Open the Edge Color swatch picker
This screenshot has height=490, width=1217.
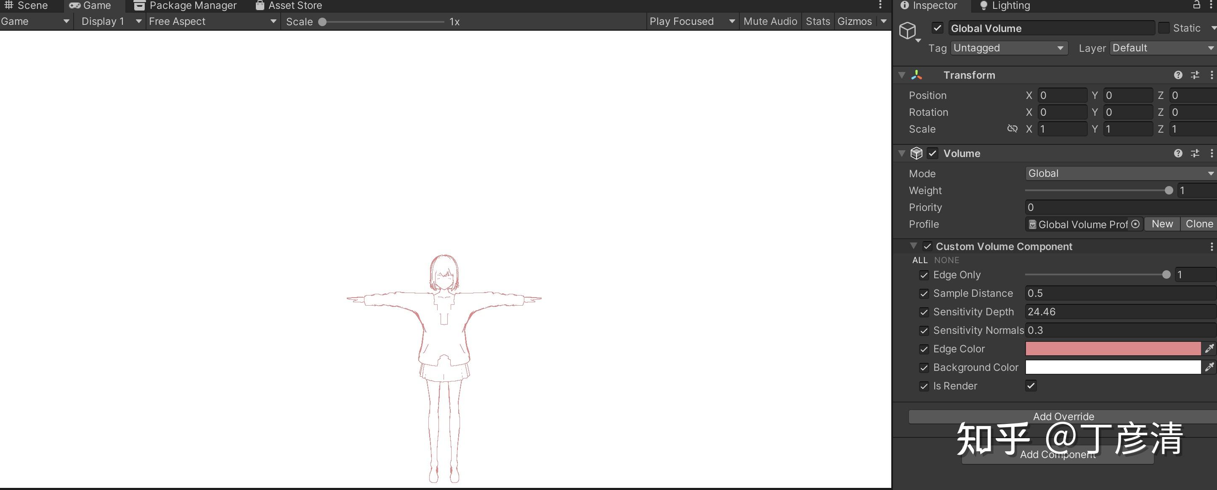pyautogui.click(x=1113, y=349)
